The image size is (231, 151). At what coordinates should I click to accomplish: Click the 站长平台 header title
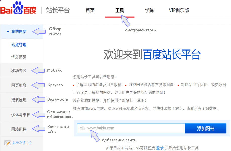58,10
